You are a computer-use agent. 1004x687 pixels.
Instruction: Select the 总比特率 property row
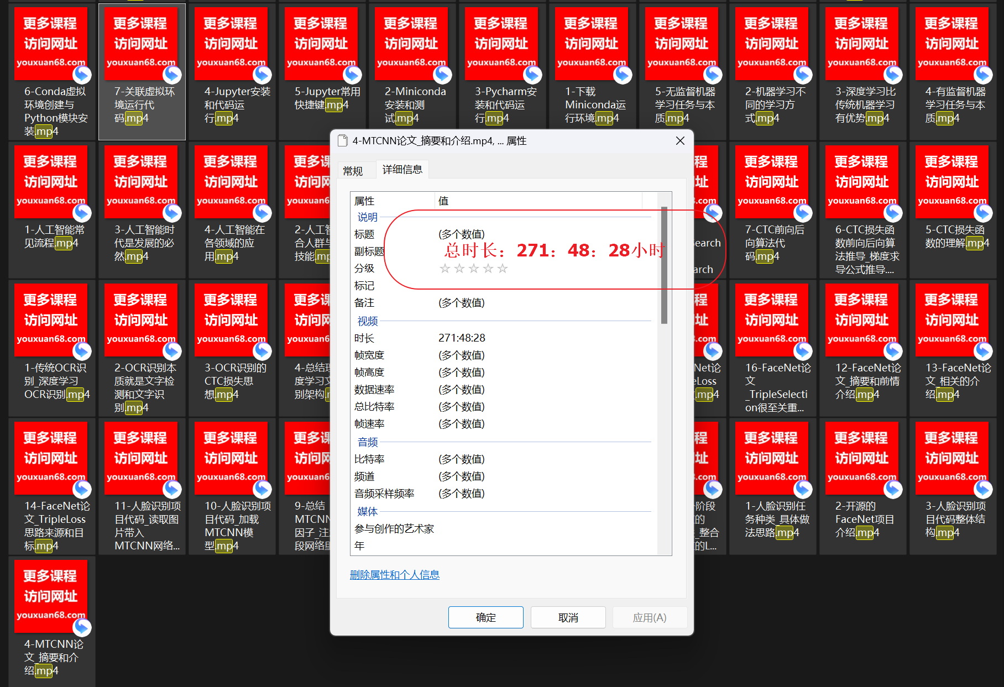pyautogui.click(x=504, y=406)
